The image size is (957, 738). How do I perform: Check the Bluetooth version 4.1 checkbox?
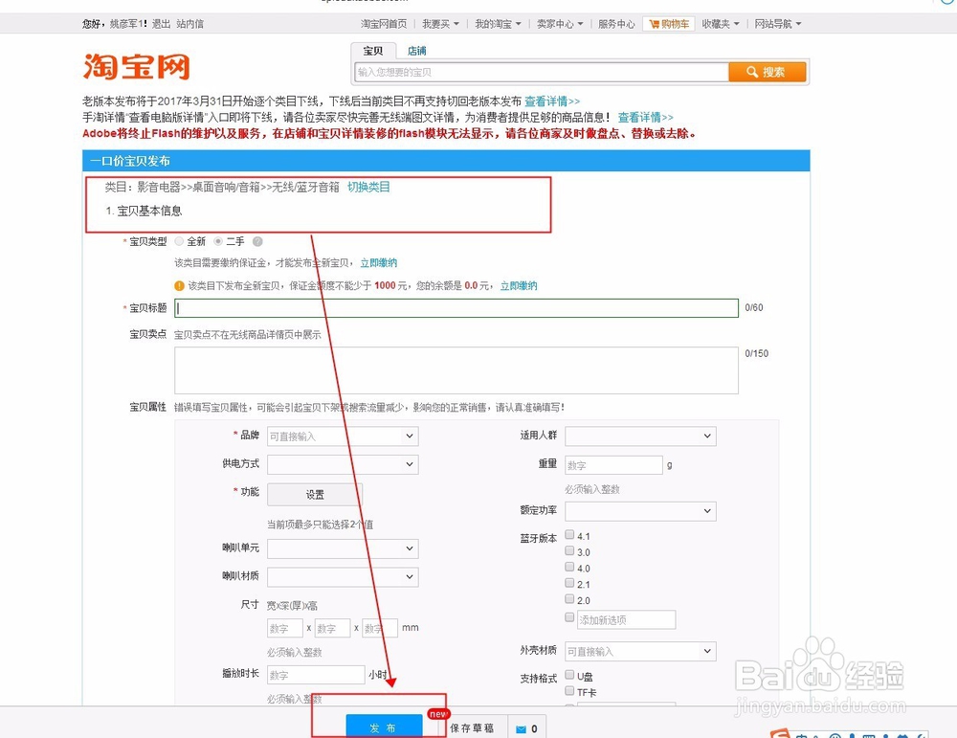click(x=569, y=535)
